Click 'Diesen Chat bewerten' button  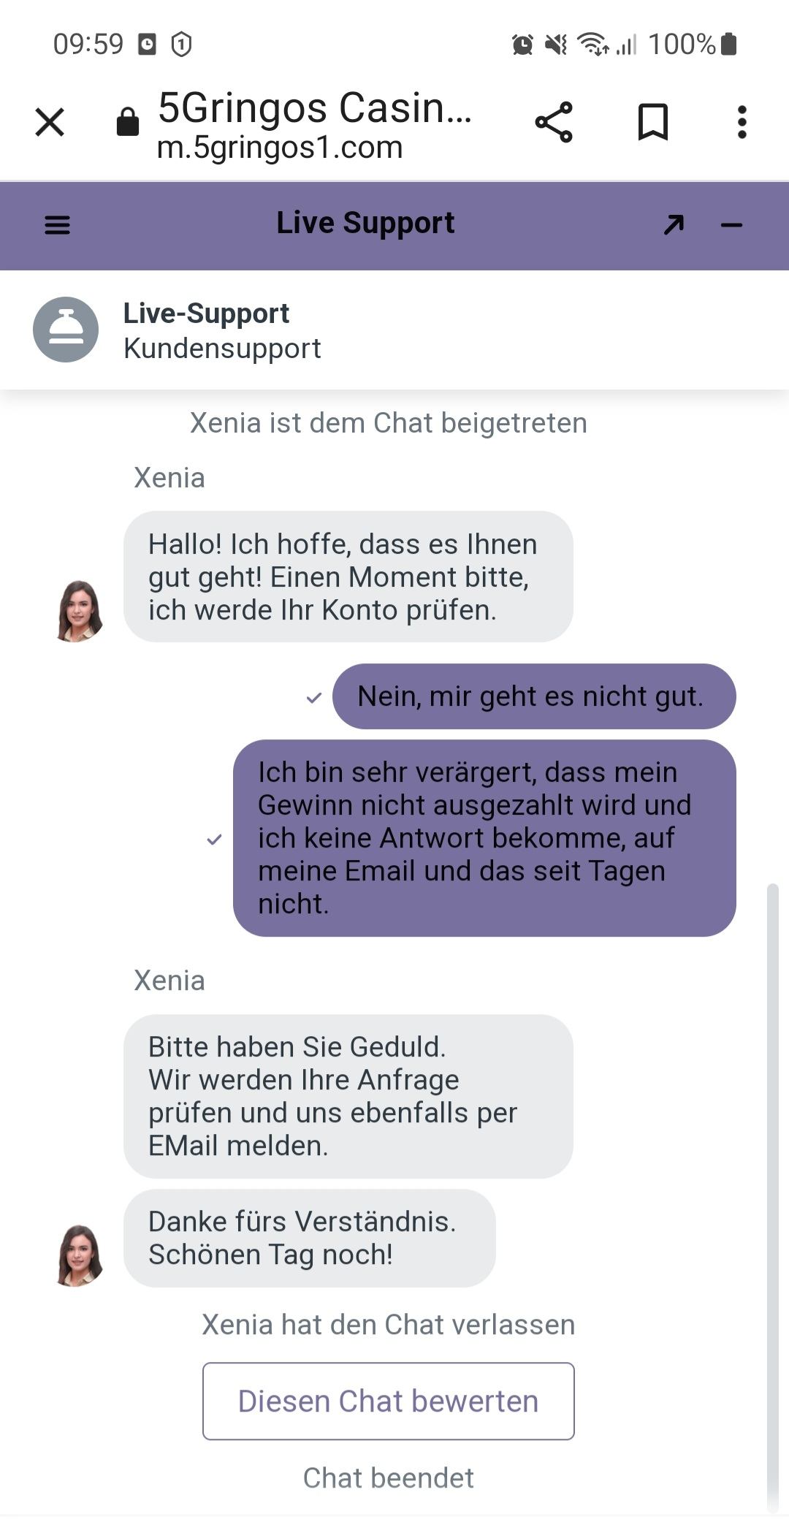click(389, 1401)
